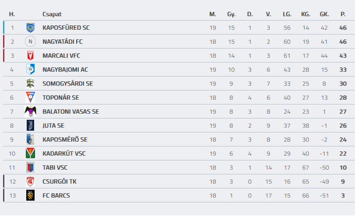Click the Toponár SE team logo

coord(30,97)
